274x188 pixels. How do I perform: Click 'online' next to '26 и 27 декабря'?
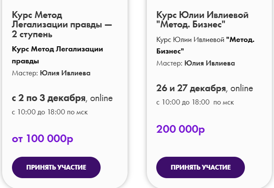[x=242, y=89]
